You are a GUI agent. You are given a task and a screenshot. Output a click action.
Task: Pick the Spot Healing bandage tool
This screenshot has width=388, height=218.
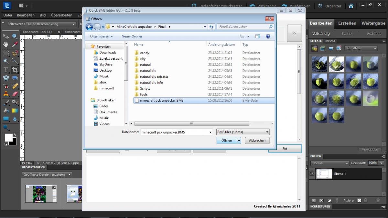(15, 86)
